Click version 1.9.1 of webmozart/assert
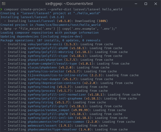This screenshot has width=161, height=132. pos(65,126)
